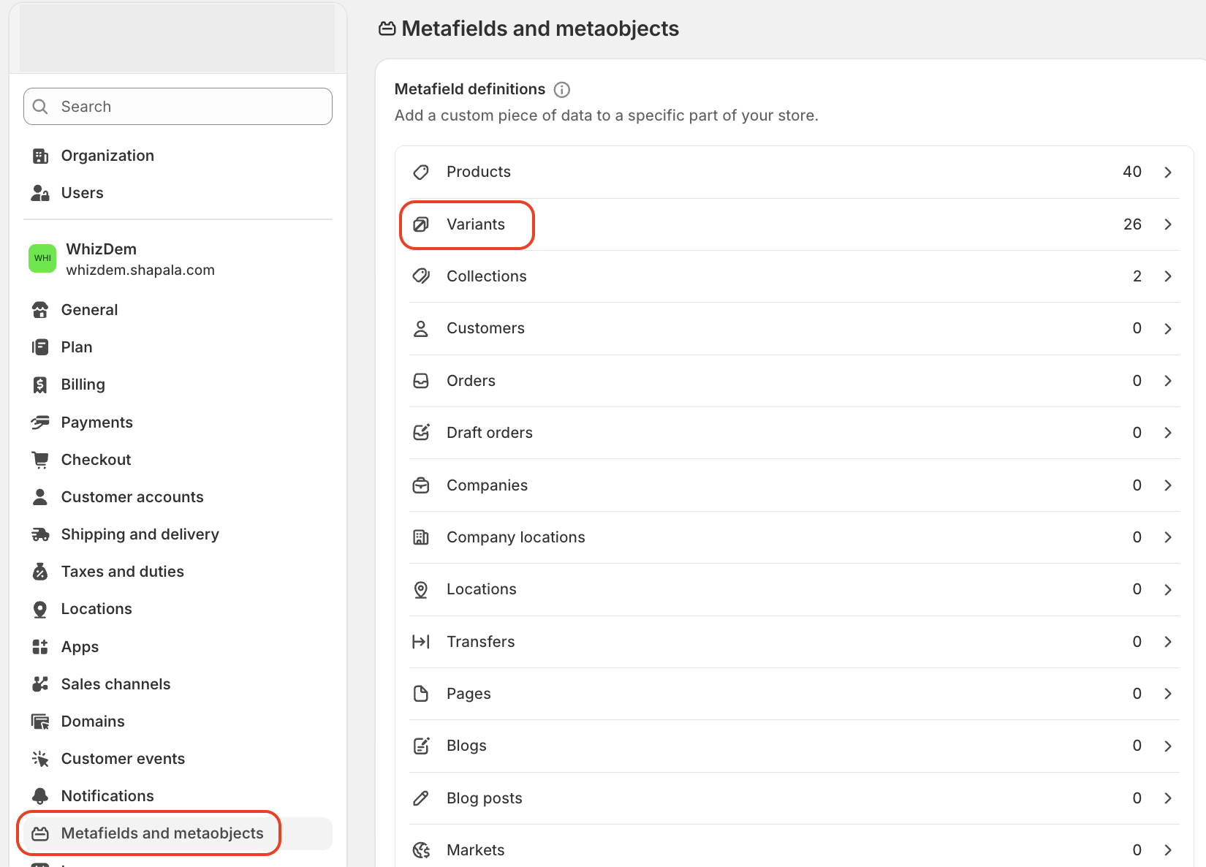Click the whizdem.shapala.com store domain
Screen dimensions: 1206x867
140,270
